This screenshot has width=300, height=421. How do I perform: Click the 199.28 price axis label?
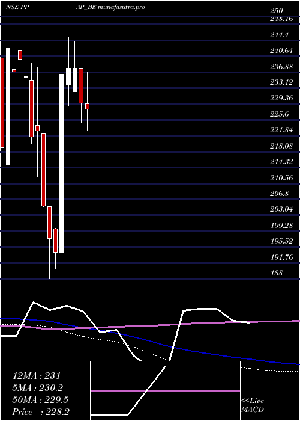point(281,226)
